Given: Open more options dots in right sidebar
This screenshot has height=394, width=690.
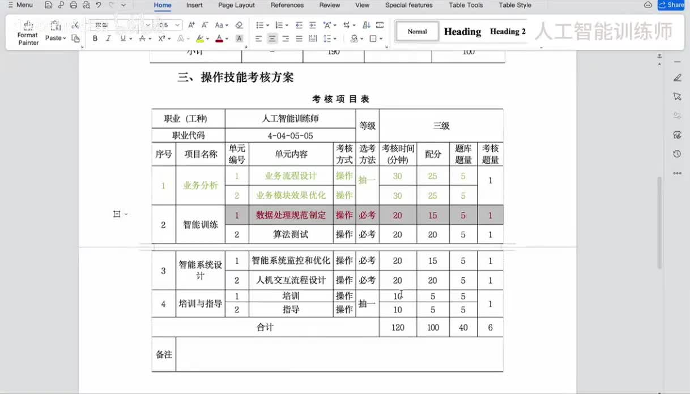Looking at the screenshot, I should click(677, 173).
